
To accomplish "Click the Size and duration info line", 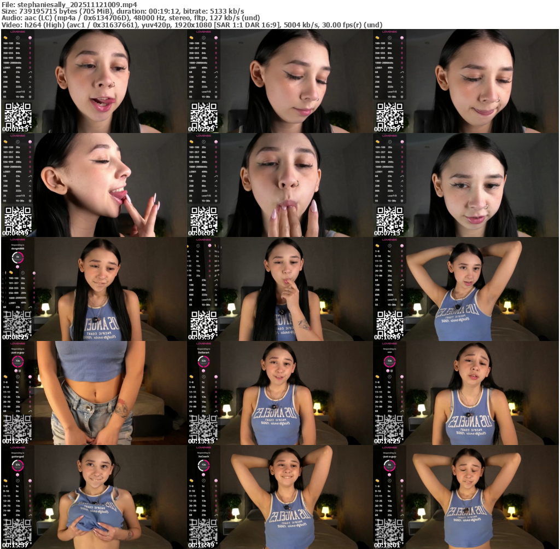I will pyautogui.click(x=123, y=11).
